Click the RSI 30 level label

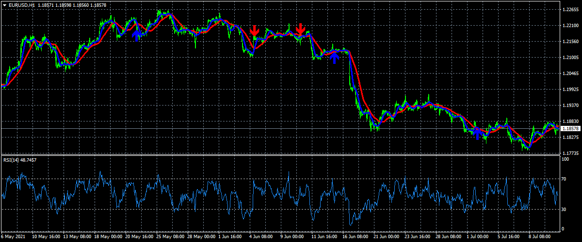pos(564,209)
